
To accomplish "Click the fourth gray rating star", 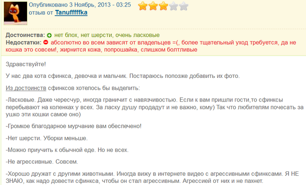I will click(x=174, y=6).
